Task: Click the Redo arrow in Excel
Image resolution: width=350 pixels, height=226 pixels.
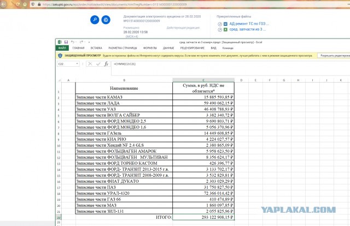Action: coord(81,42)
